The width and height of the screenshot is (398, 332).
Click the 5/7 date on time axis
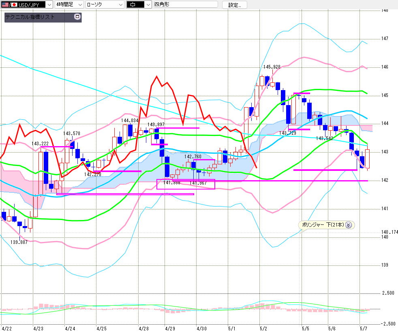364,328
